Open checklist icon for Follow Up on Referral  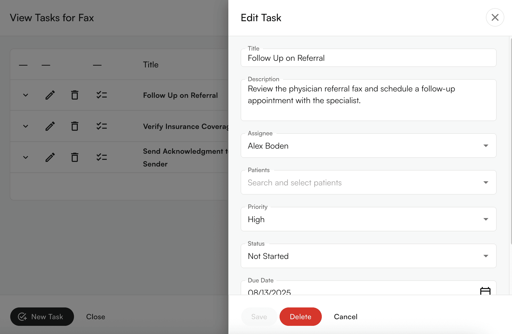click(x=102, y=95)
